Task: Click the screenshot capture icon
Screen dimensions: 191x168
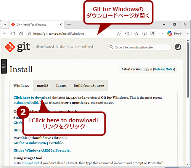Action: 144,34
